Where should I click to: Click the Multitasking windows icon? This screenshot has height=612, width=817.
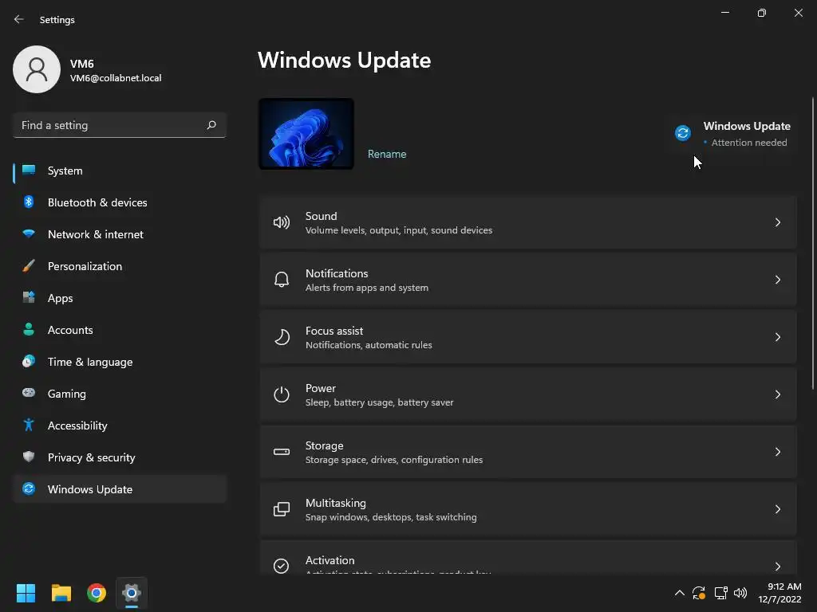click(282, 509)
